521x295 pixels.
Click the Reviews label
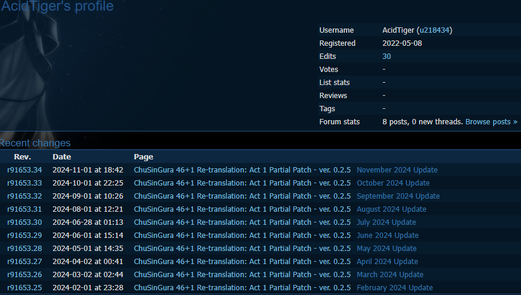[333, 96]
